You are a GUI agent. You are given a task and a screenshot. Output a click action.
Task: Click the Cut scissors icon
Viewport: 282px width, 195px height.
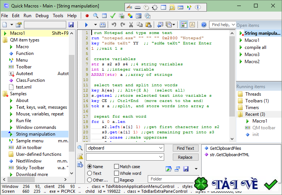131,25
